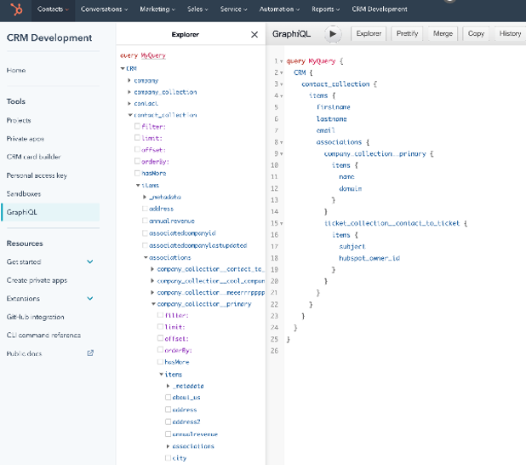Open the Sales menu
The height and width of the screenshot is (465, 526).
tap(197, 9)
